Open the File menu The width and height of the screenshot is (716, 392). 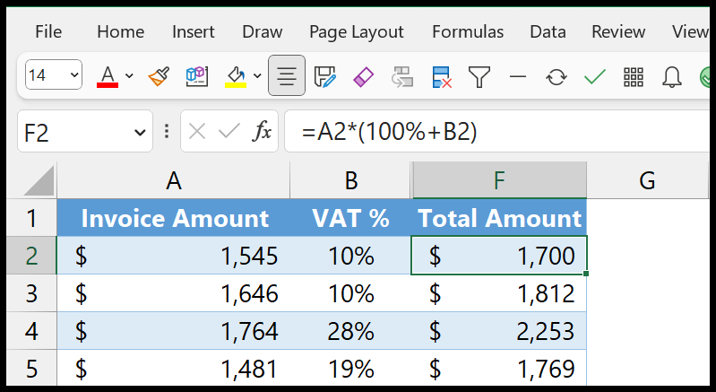48,31
